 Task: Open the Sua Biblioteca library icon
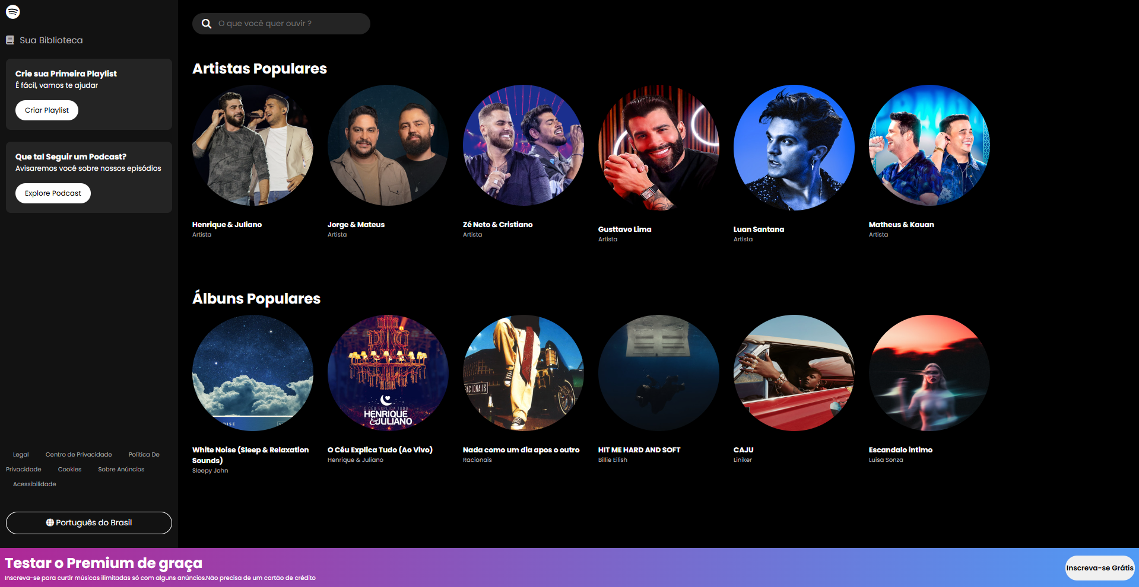click(x=10, y=40)
